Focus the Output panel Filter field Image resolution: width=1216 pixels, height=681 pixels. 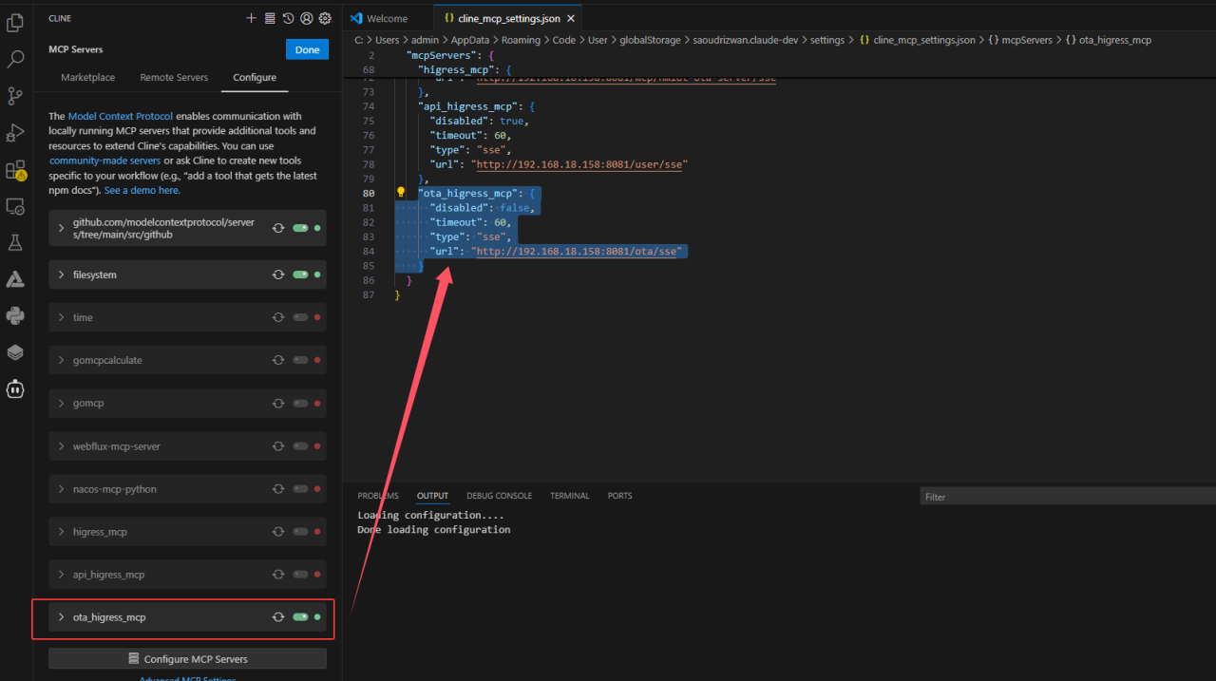1068,497
